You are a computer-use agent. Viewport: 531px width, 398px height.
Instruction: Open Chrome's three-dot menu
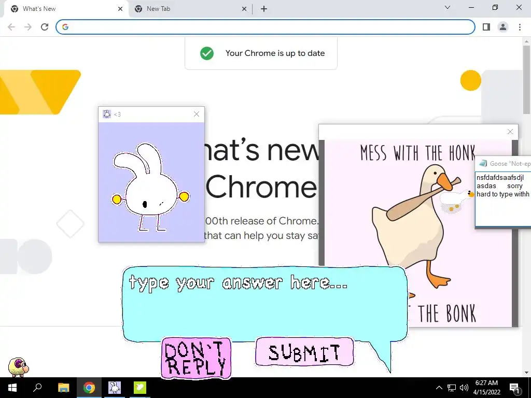520,27
